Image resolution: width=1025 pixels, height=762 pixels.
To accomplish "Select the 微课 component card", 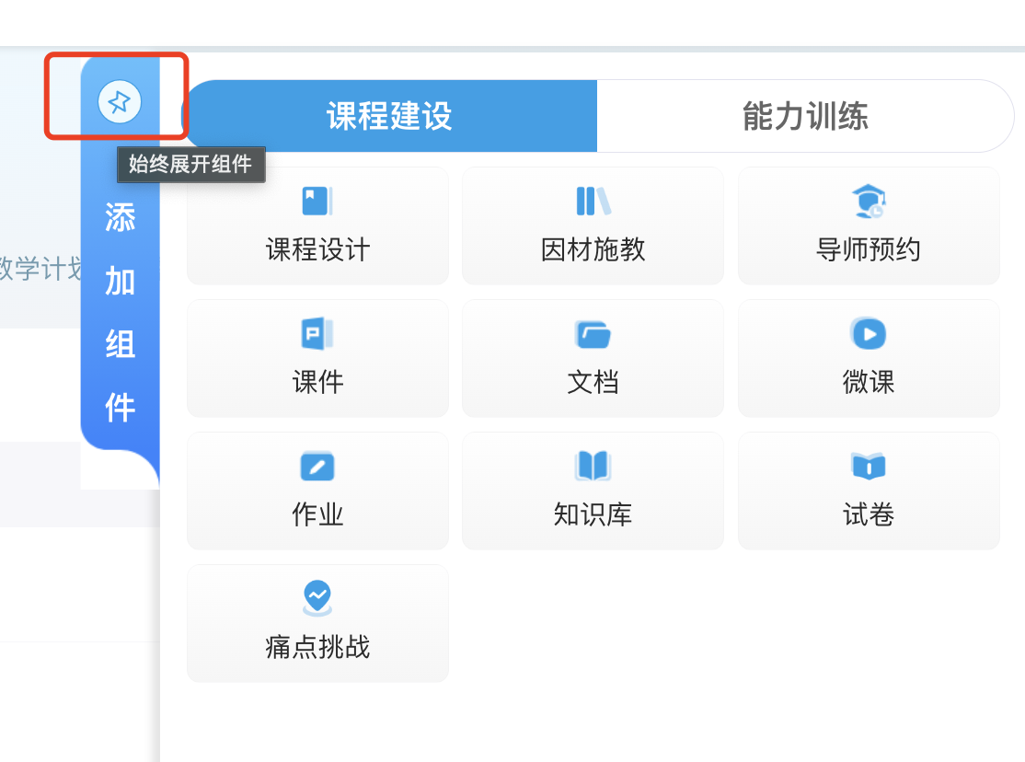I will [x=868, y=358].
